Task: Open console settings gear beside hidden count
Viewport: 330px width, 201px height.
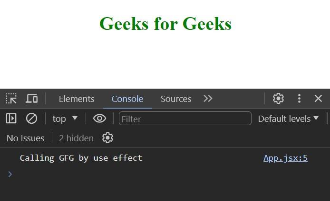Action: pyautogui.click(x=107, y=138)
